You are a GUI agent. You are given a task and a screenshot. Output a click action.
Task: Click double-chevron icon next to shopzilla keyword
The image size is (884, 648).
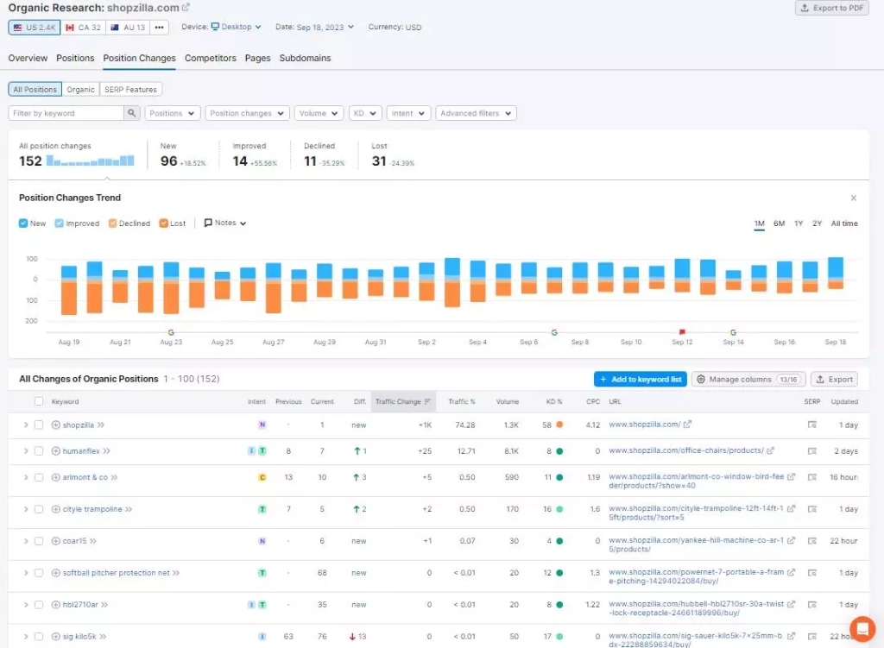tap(101, 425)
